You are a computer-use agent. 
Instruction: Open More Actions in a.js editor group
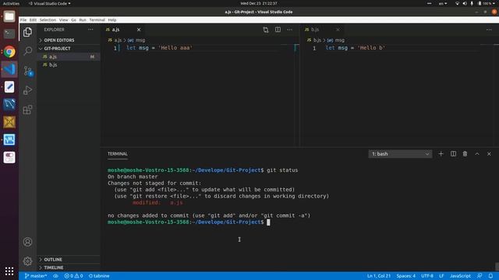[x=289, y=30]
